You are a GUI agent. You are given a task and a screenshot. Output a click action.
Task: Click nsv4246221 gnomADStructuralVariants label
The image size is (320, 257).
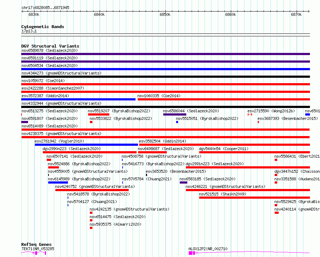click(x=225, y=186)
